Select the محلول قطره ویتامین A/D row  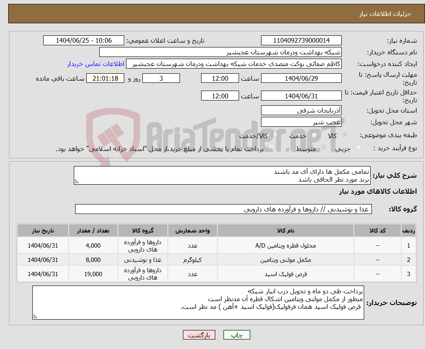click(x=217, y=245)
